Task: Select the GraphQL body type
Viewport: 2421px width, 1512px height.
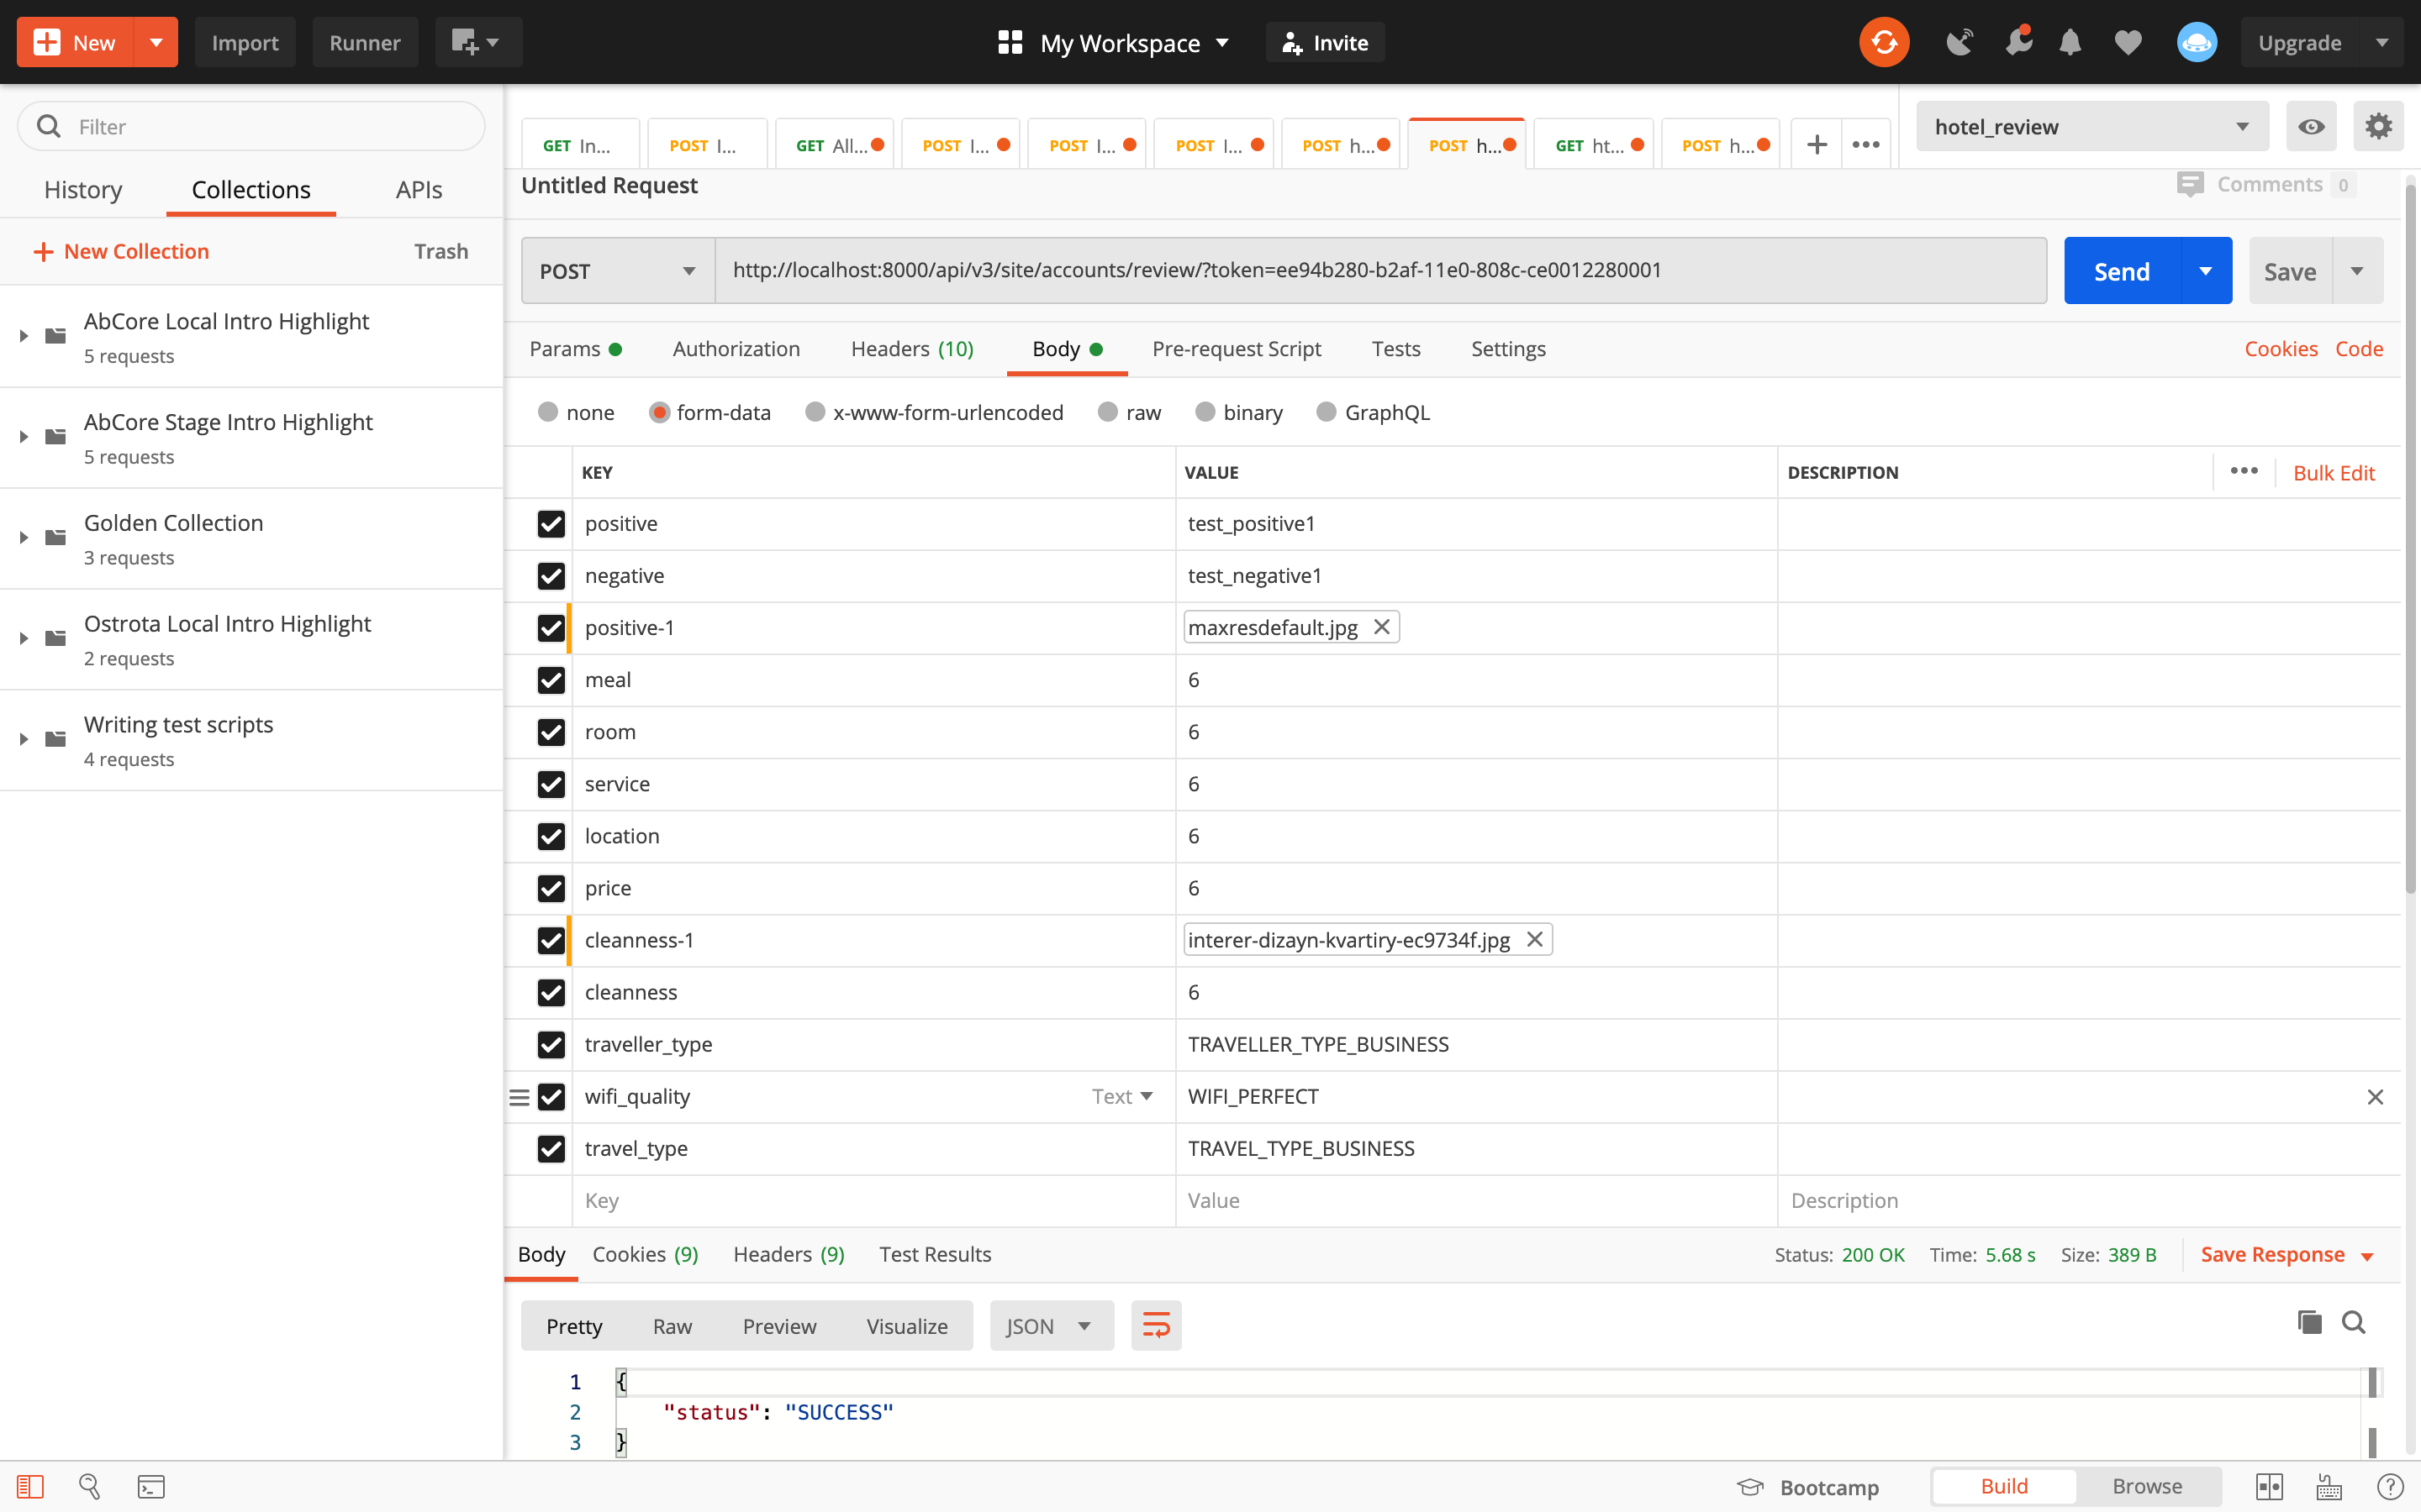Action: (x=1326, y=412)
